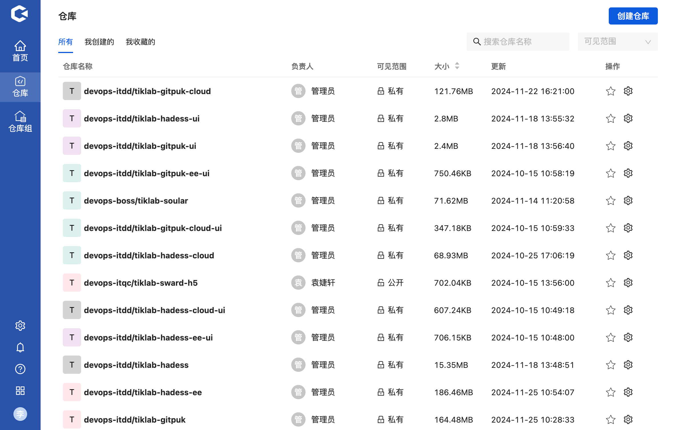Open 仓库组 in the sidebar
Screen dimensions: 675x430
20,122
